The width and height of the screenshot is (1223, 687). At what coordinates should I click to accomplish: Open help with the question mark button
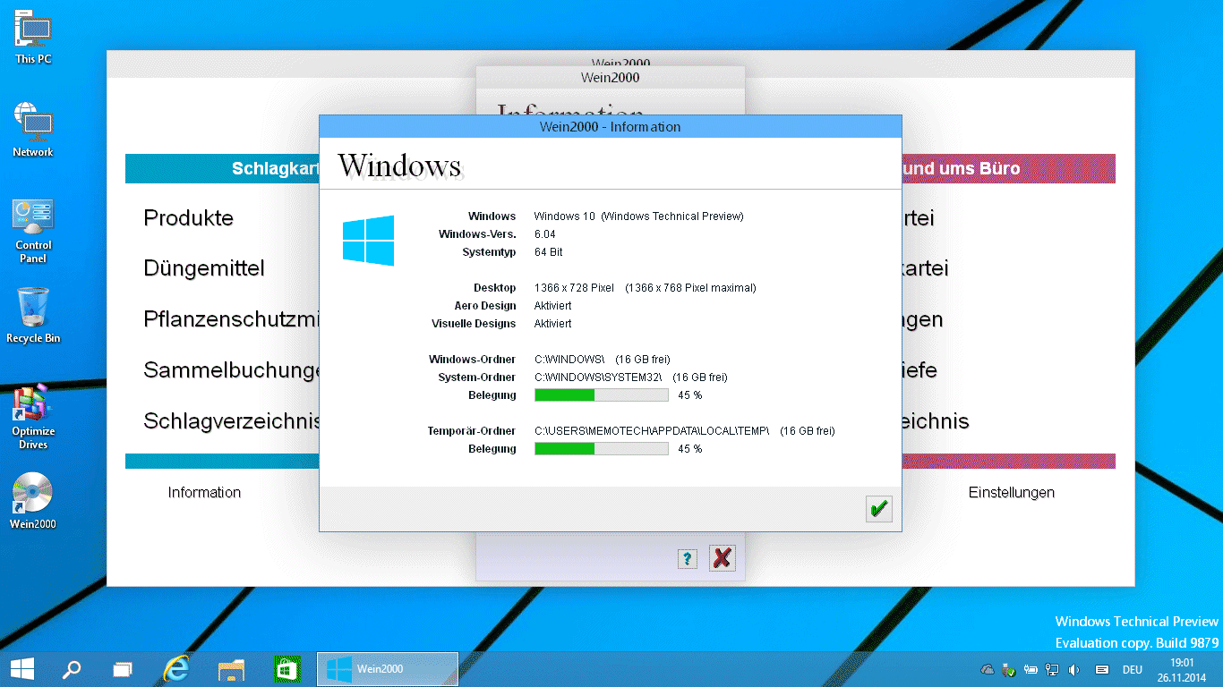[687, 559]
